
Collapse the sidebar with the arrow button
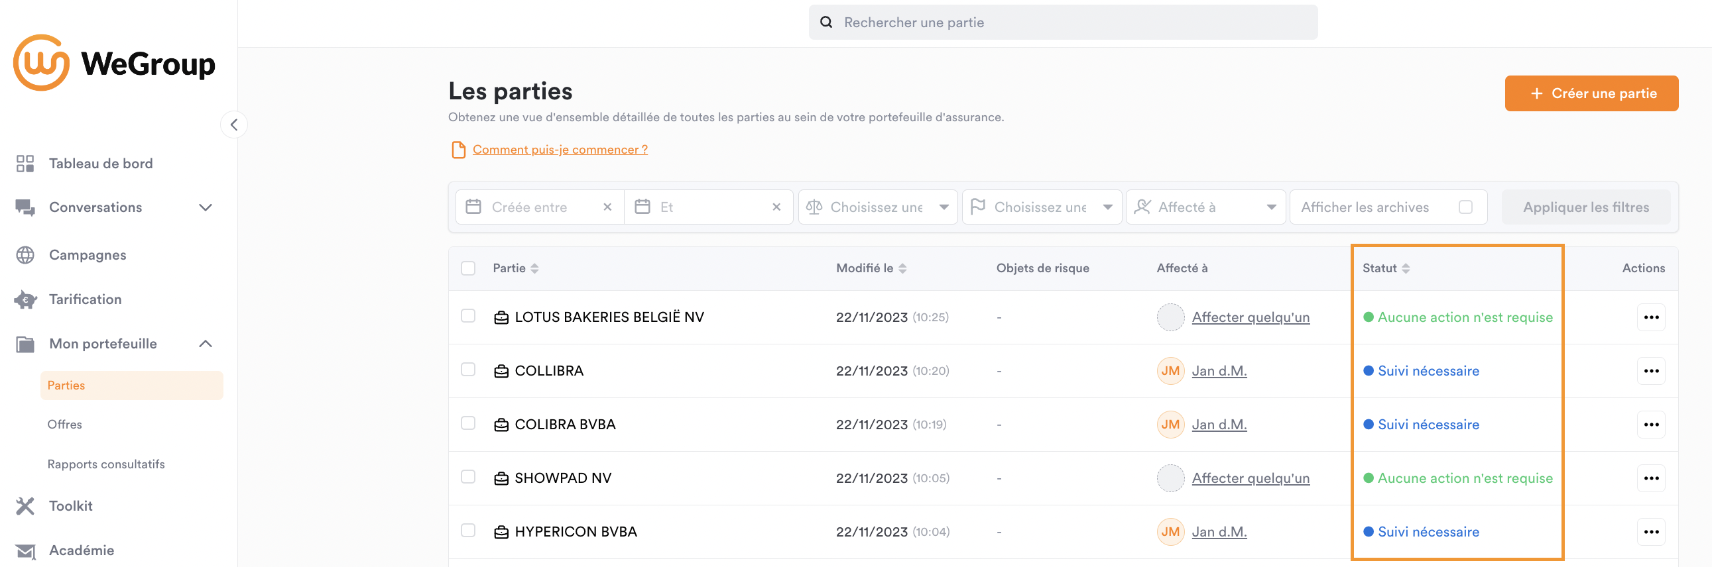pos(234,125)
